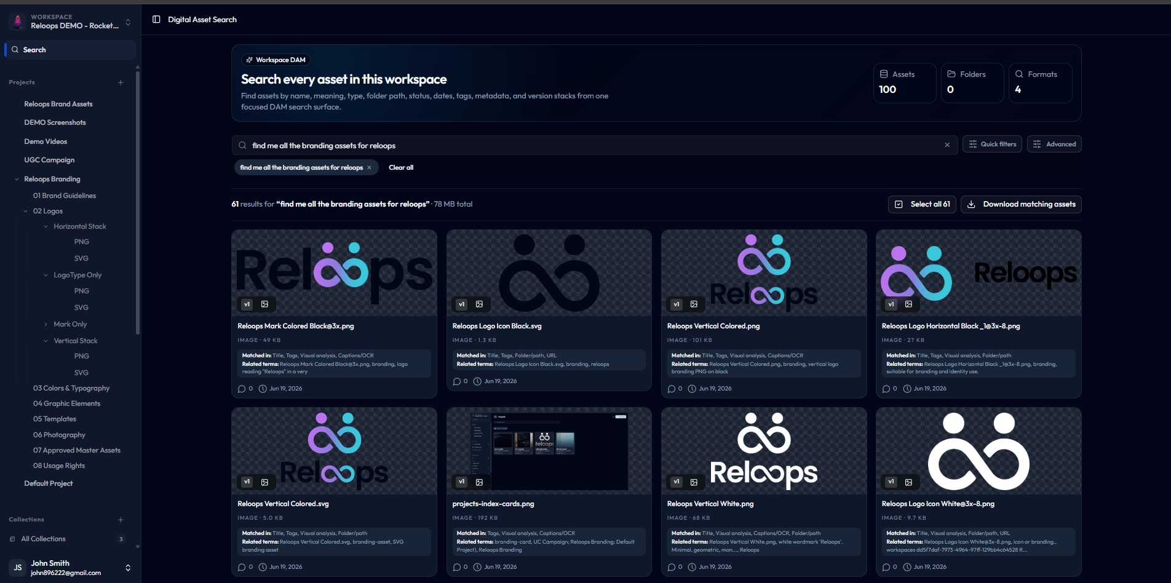This screenshot has height=583, width=1171.
Task: Open SVG folder under LogoType Only
Action: pyautogui.click(x=81, y=307)
